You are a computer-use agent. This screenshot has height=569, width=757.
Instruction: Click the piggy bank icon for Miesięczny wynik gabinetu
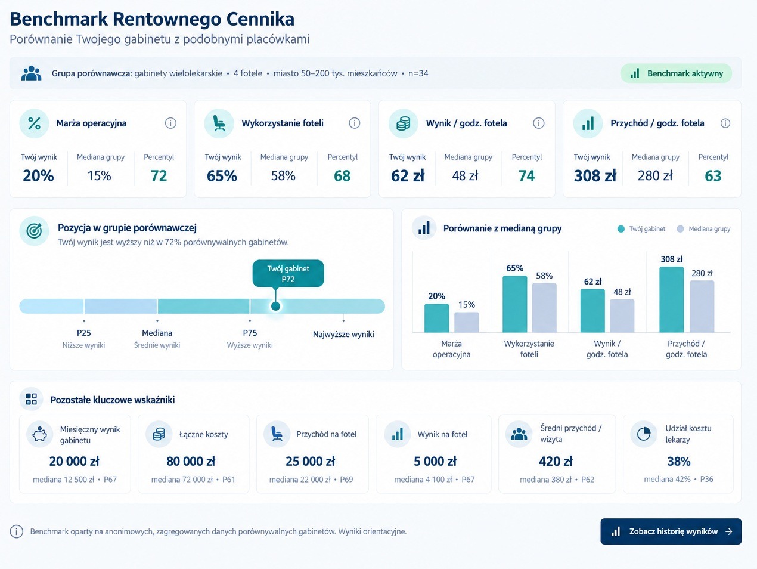pos(40,434)
